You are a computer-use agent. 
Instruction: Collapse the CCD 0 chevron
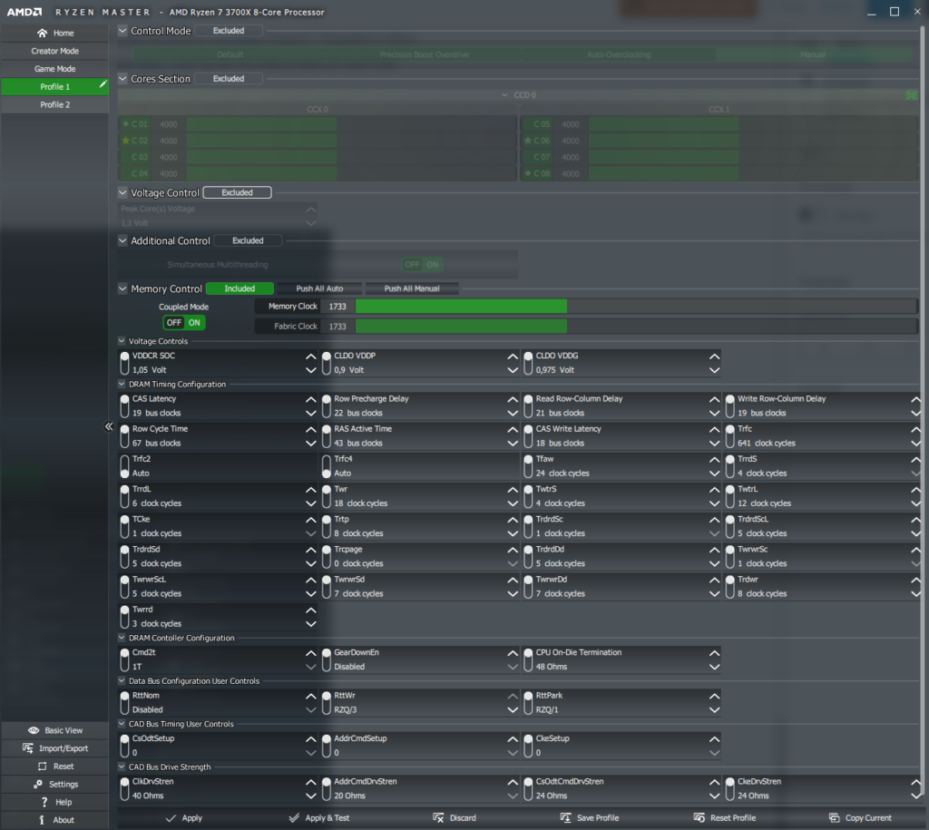click(504, 94)
